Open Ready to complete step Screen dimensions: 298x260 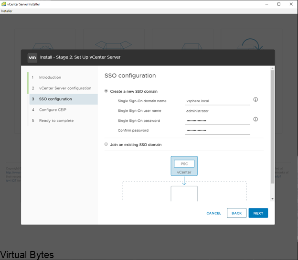pos(56,120)
